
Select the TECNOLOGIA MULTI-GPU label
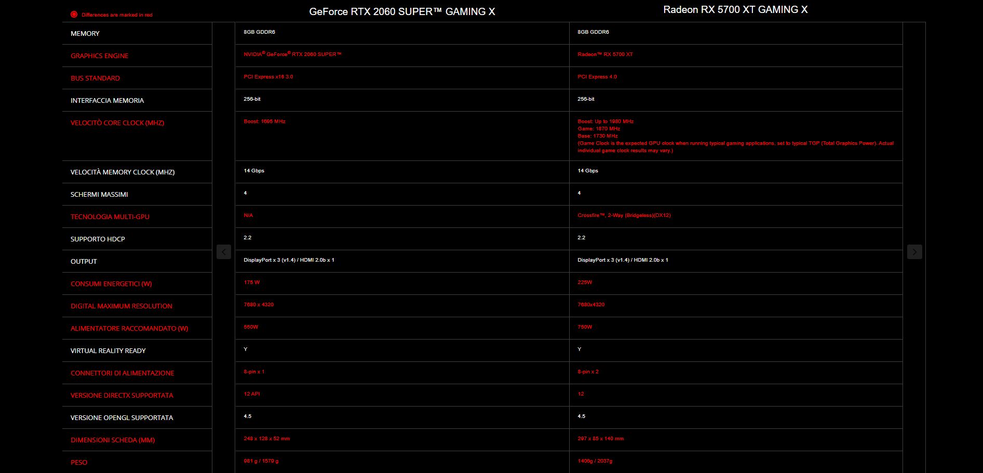click(x=110, y=217)
